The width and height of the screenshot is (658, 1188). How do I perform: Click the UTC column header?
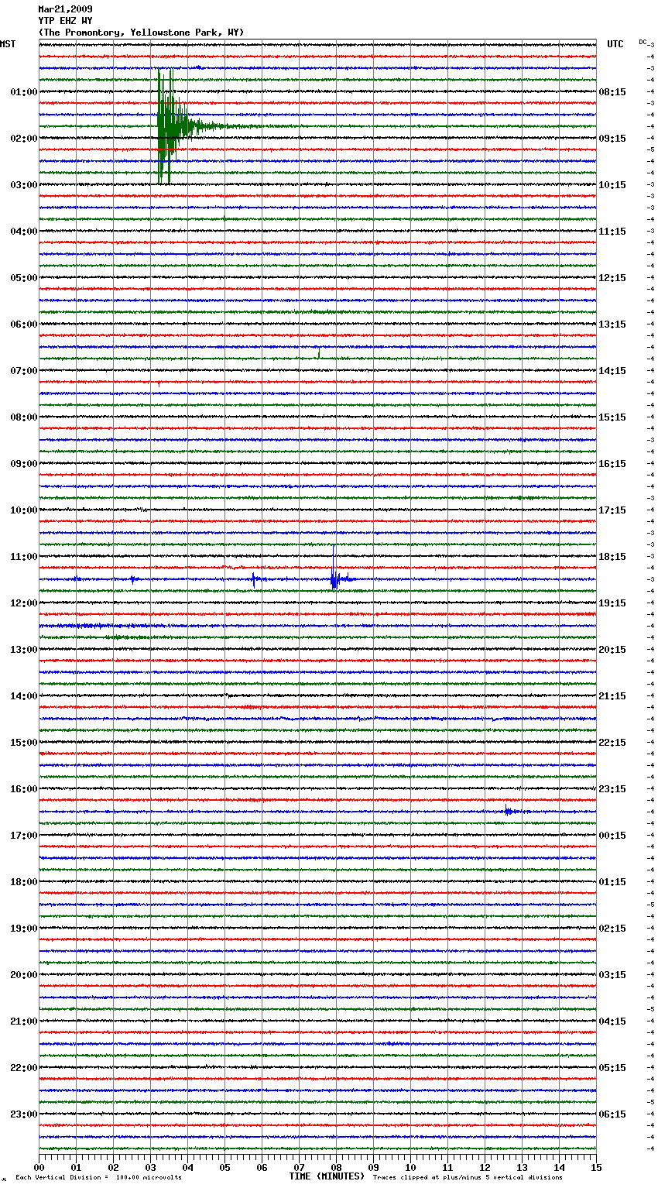(615, 44)
